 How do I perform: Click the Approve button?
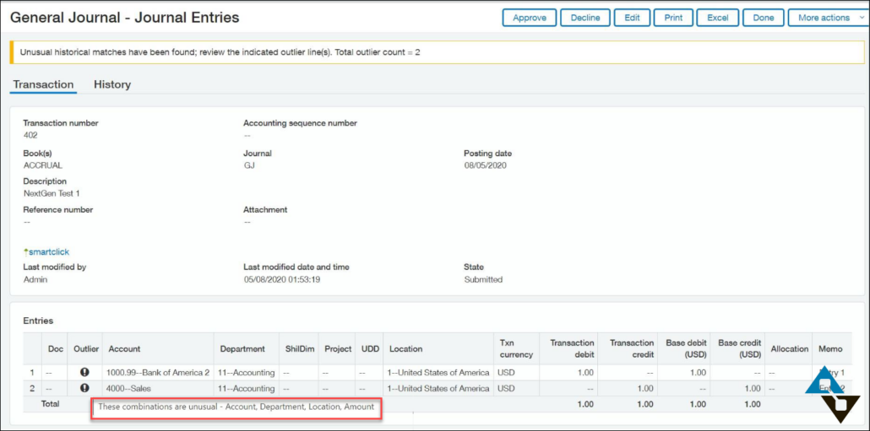530,18
